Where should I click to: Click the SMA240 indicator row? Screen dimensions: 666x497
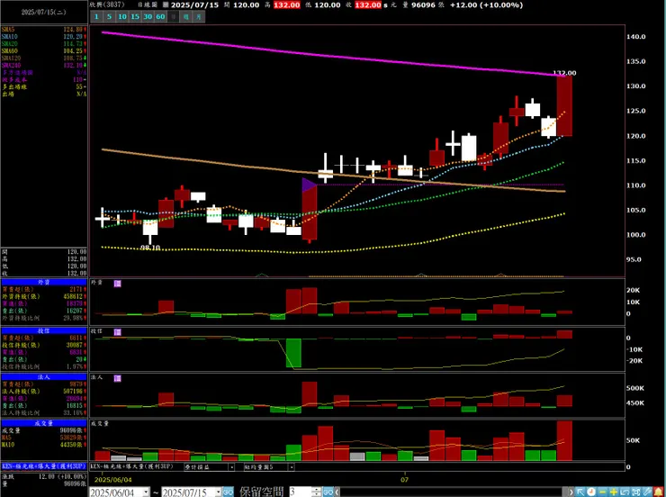coord(44,66)
